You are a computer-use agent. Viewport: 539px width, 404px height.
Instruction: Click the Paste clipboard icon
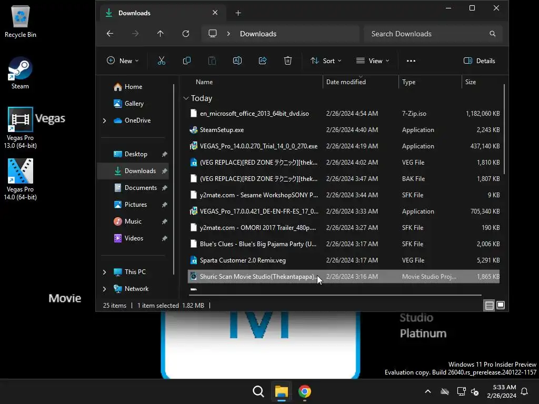[x=212, y=61]
